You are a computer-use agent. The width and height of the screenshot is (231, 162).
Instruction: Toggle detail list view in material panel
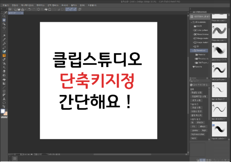pyautogui.click(x=210, y=160)
